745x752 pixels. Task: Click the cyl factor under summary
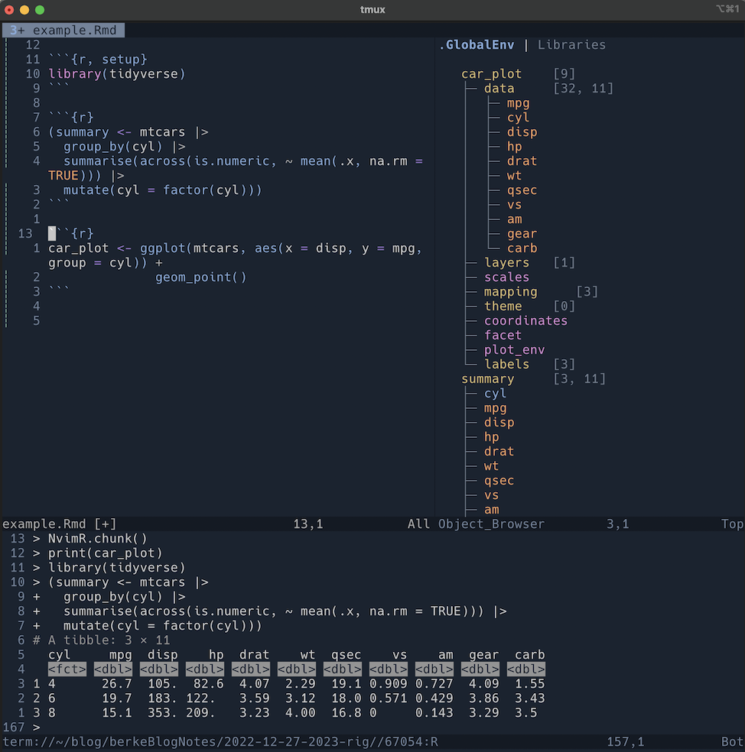point(495,394)
